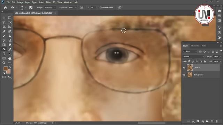223x125 pixels.
Task: Select the Quick Selection tool
Action: [x=10, y=22]
